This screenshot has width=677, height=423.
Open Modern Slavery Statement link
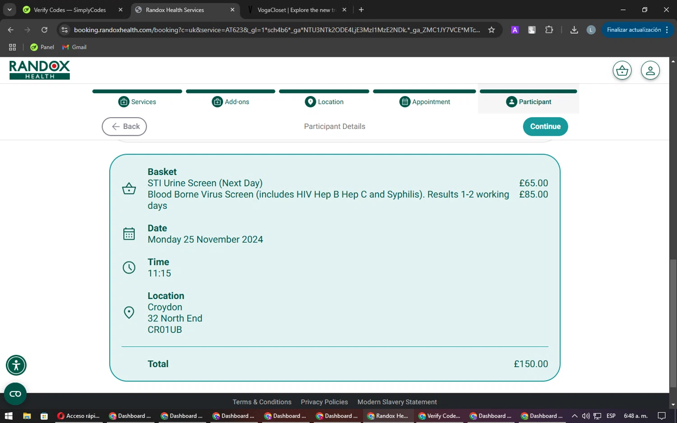(x=397, y=402)
